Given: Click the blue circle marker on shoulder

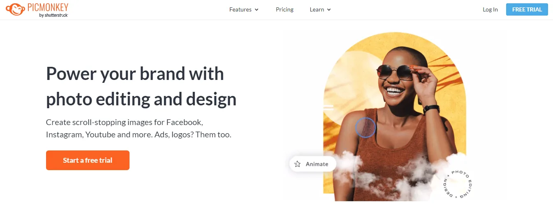Looking at the screenshot, I should pos(365,127).
